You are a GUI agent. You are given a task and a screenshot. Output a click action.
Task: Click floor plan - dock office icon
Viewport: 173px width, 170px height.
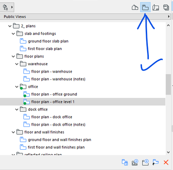26,117
